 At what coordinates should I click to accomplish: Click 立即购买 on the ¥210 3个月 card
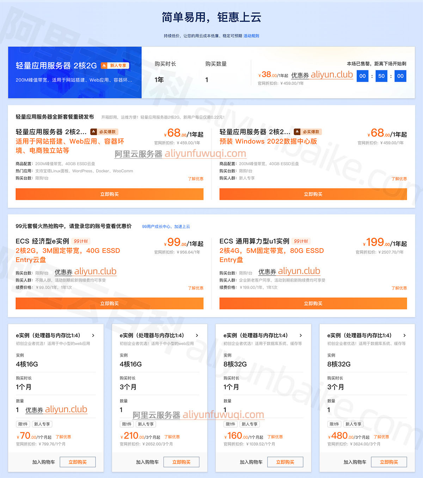pos(181,462)
